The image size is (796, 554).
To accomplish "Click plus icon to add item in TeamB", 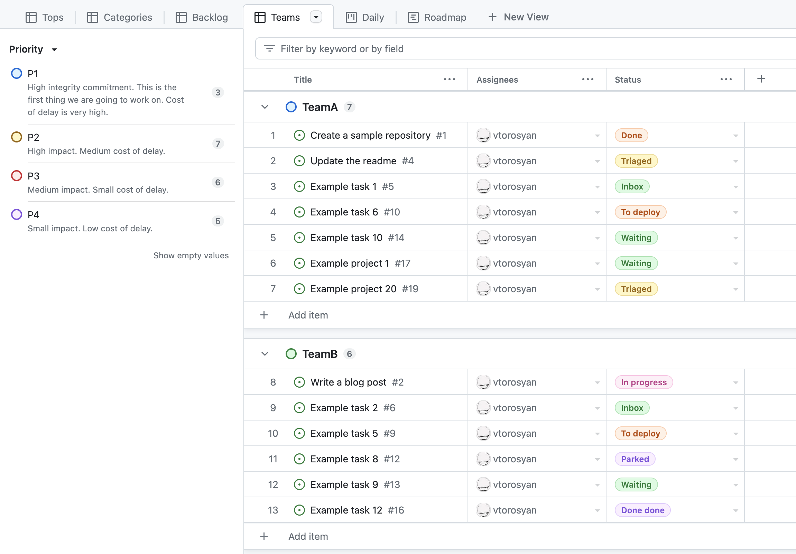I will (264, 537).
